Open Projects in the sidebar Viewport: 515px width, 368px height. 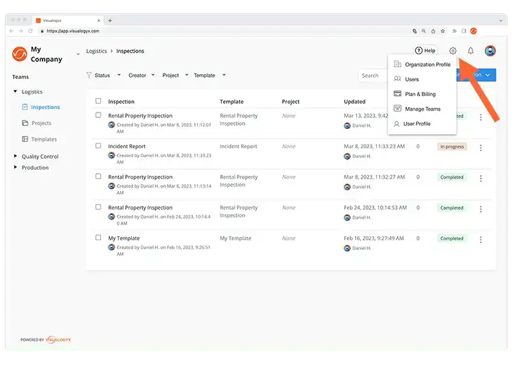[41, 123]
